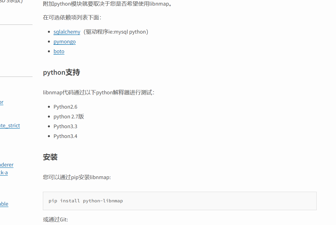Open the sidebar link ending in 'te_strict'
This screenshot has width=336, height=225.
10,125
